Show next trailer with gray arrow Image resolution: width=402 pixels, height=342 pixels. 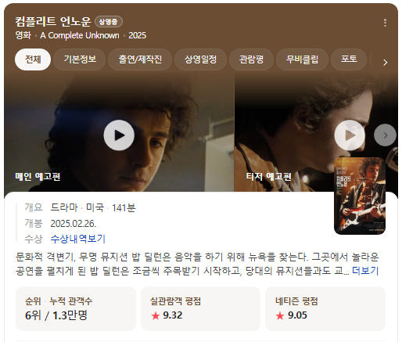coord(385,135)
